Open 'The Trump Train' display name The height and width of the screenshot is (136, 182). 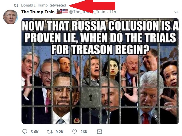point(38,12)
